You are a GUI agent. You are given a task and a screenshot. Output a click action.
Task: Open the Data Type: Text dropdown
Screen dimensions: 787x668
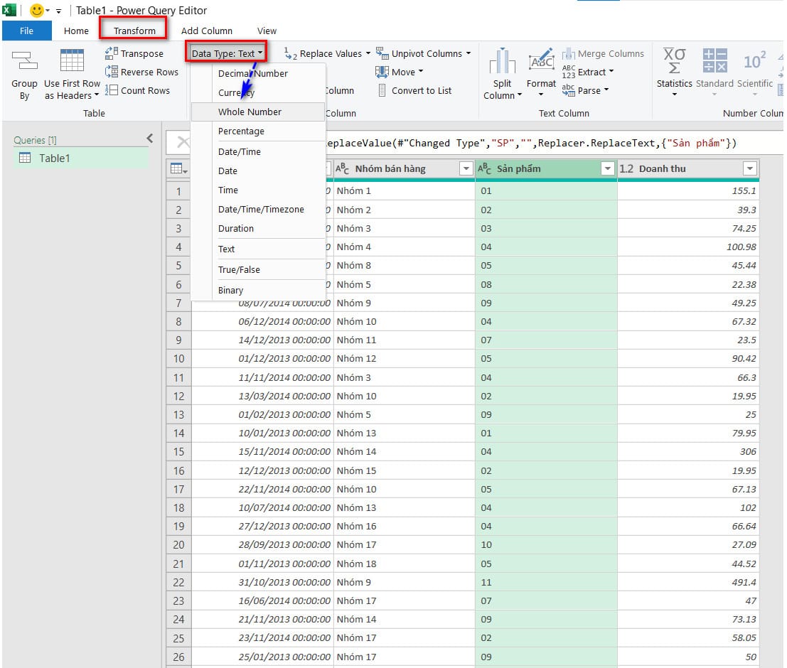(227, 53)
